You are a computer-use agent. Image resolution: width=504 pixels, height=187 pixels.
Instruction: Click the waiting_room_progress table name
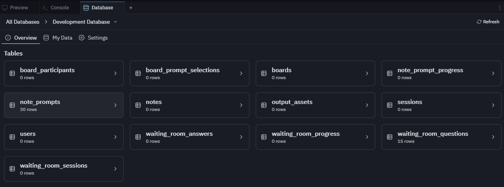pos(306,133)
